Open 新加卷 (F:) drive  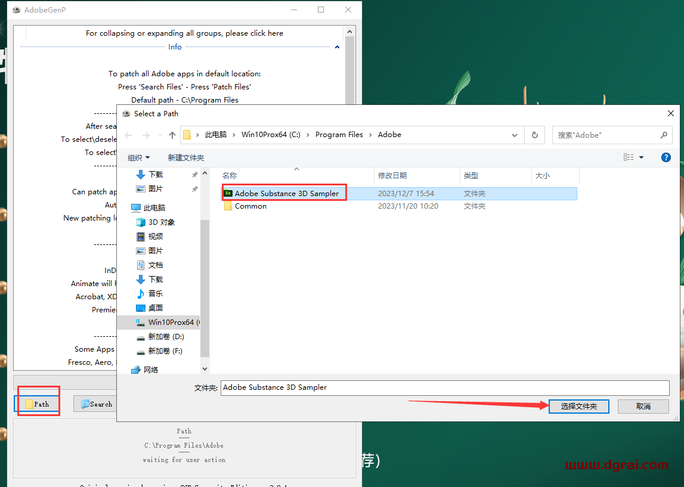pyautogui.click(x=165, y=351)
